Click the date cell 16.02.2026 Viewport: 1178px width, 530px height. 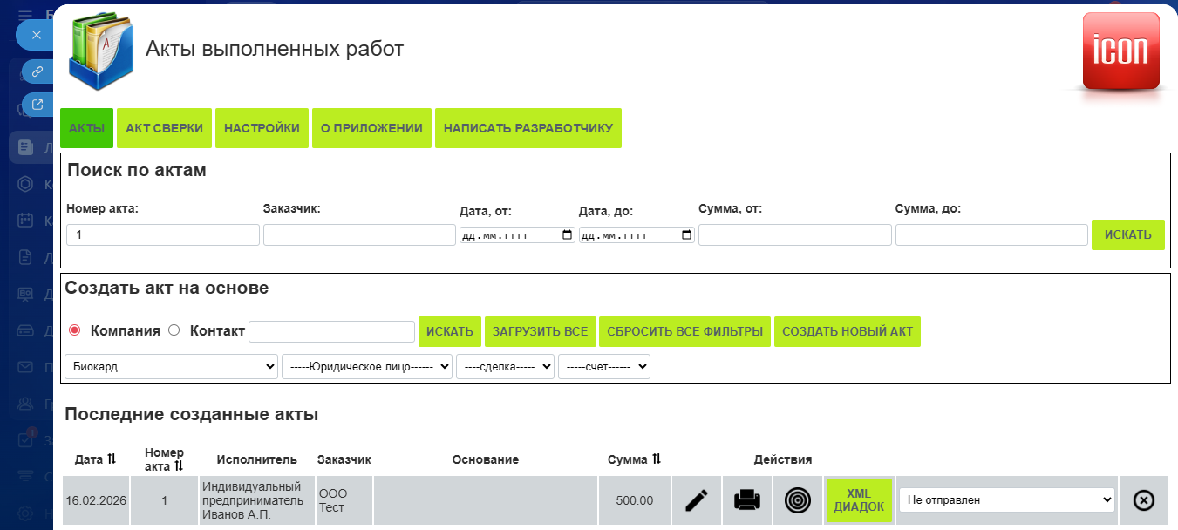pyautogui.click(x=96, y=500)
